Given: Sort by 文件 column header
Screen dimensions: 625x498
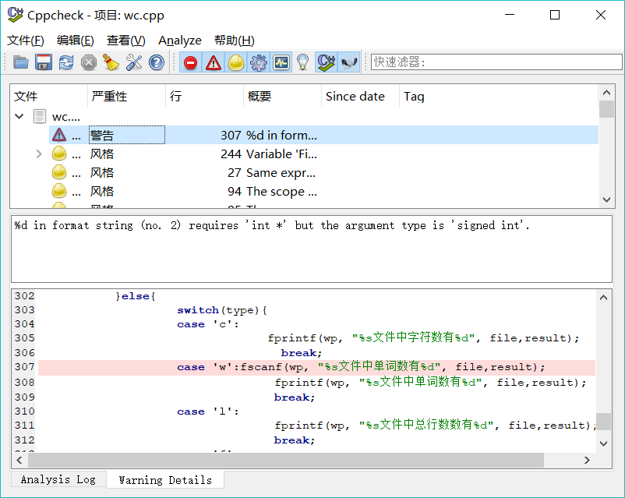Looking at the screenshot, I should [x=48, y=96].
